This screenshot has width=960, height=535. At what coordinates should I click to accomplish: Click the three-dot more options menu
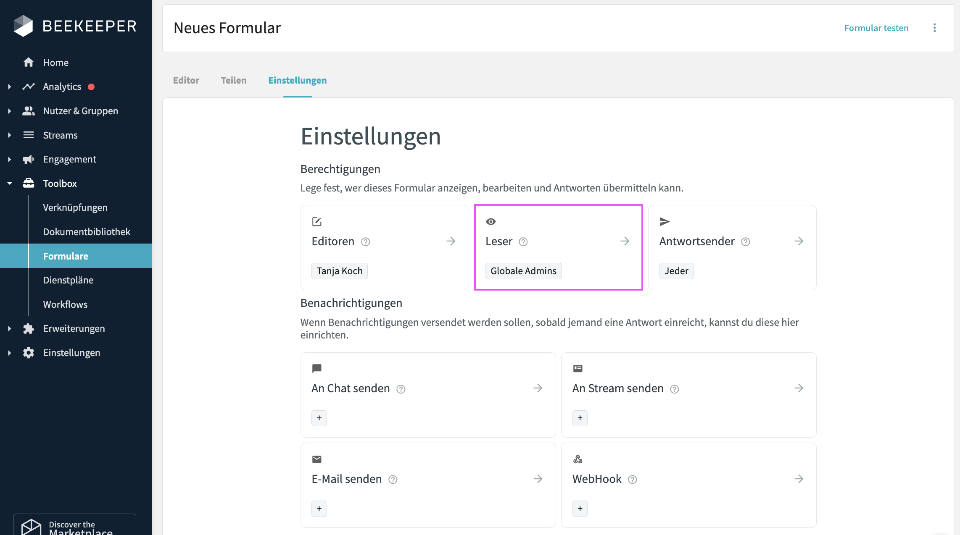click(934, 28)
